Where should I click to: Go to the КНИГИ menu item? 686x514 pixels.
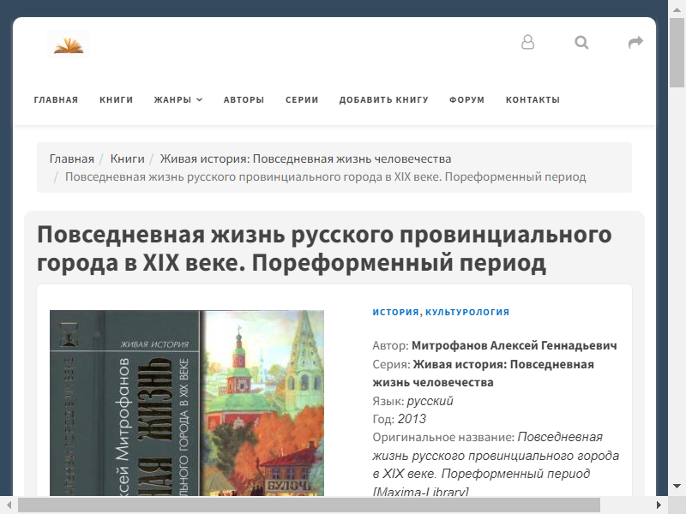(116, 99)
